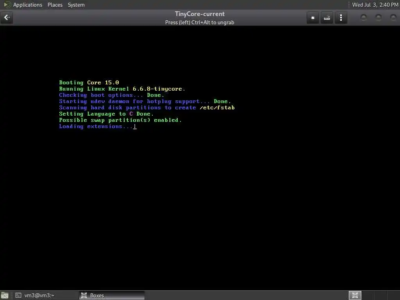
Task: Click 'Setting Language to C Done.' line
Action: coord(106,114)
